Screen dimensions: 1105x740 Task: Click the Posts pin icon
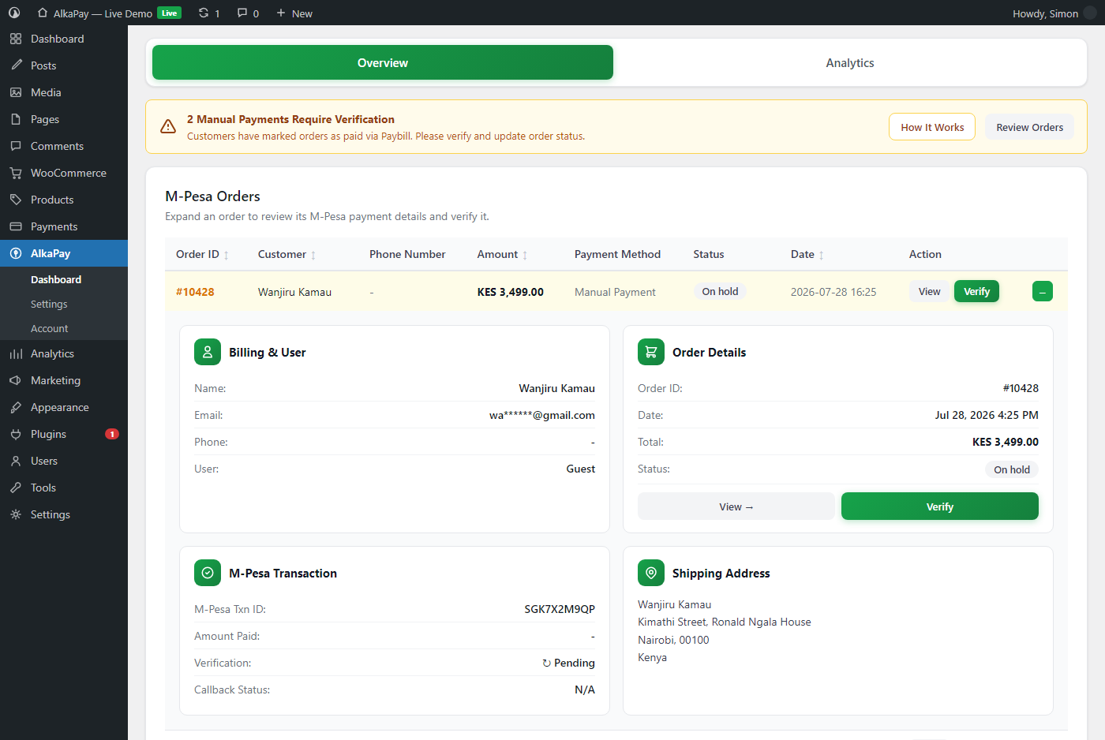16,65
